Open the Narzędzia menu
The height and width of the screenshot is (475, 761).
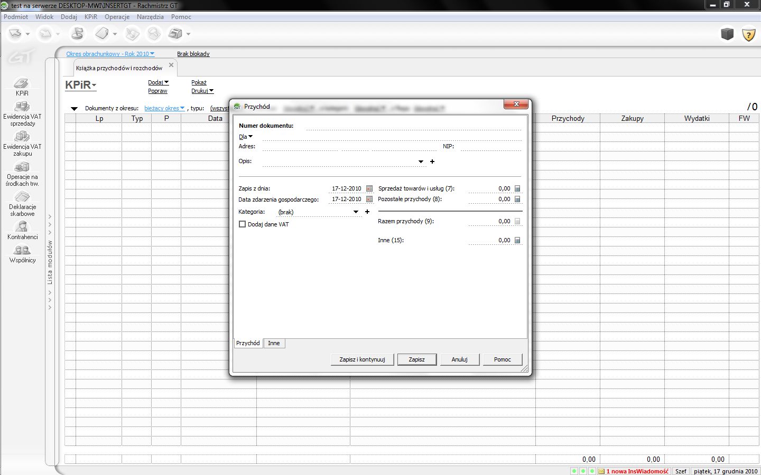(x=150, y=17)
